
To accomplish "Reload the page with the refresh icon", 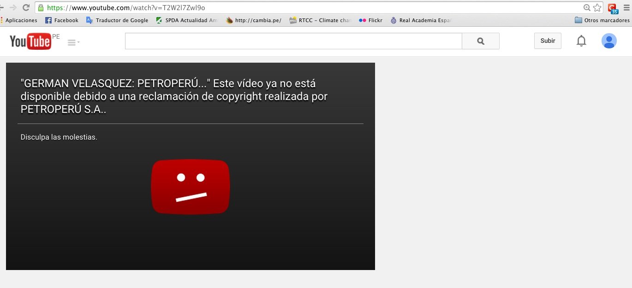I will pos(26,7).
